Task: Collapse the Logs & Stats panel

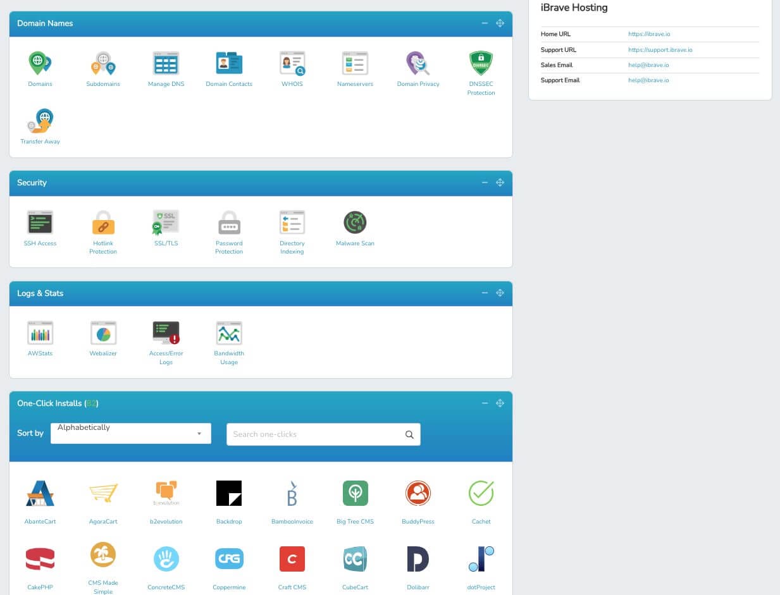Action: pyautogui.click(x=485, y=293)
